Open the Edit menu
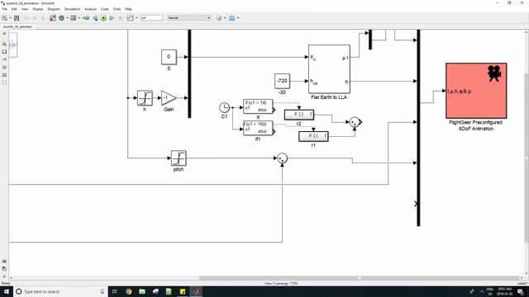The width and height of the screenshot is (529, 297). pos(14,9)
